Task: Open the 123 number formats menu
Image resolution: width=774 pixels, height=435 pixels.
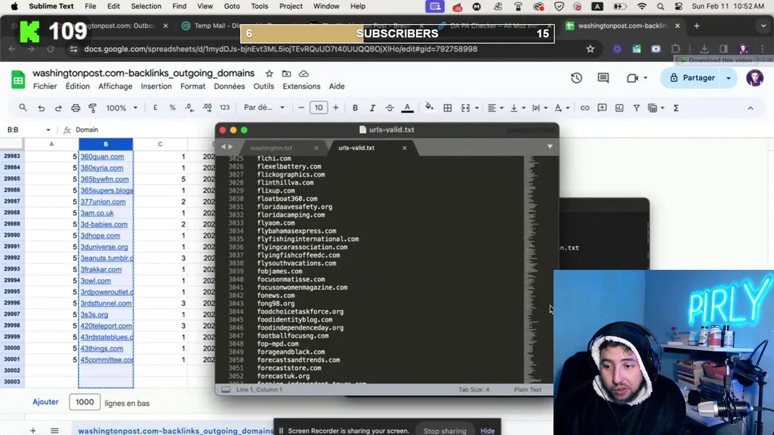Action: click(x=225, y=108)
